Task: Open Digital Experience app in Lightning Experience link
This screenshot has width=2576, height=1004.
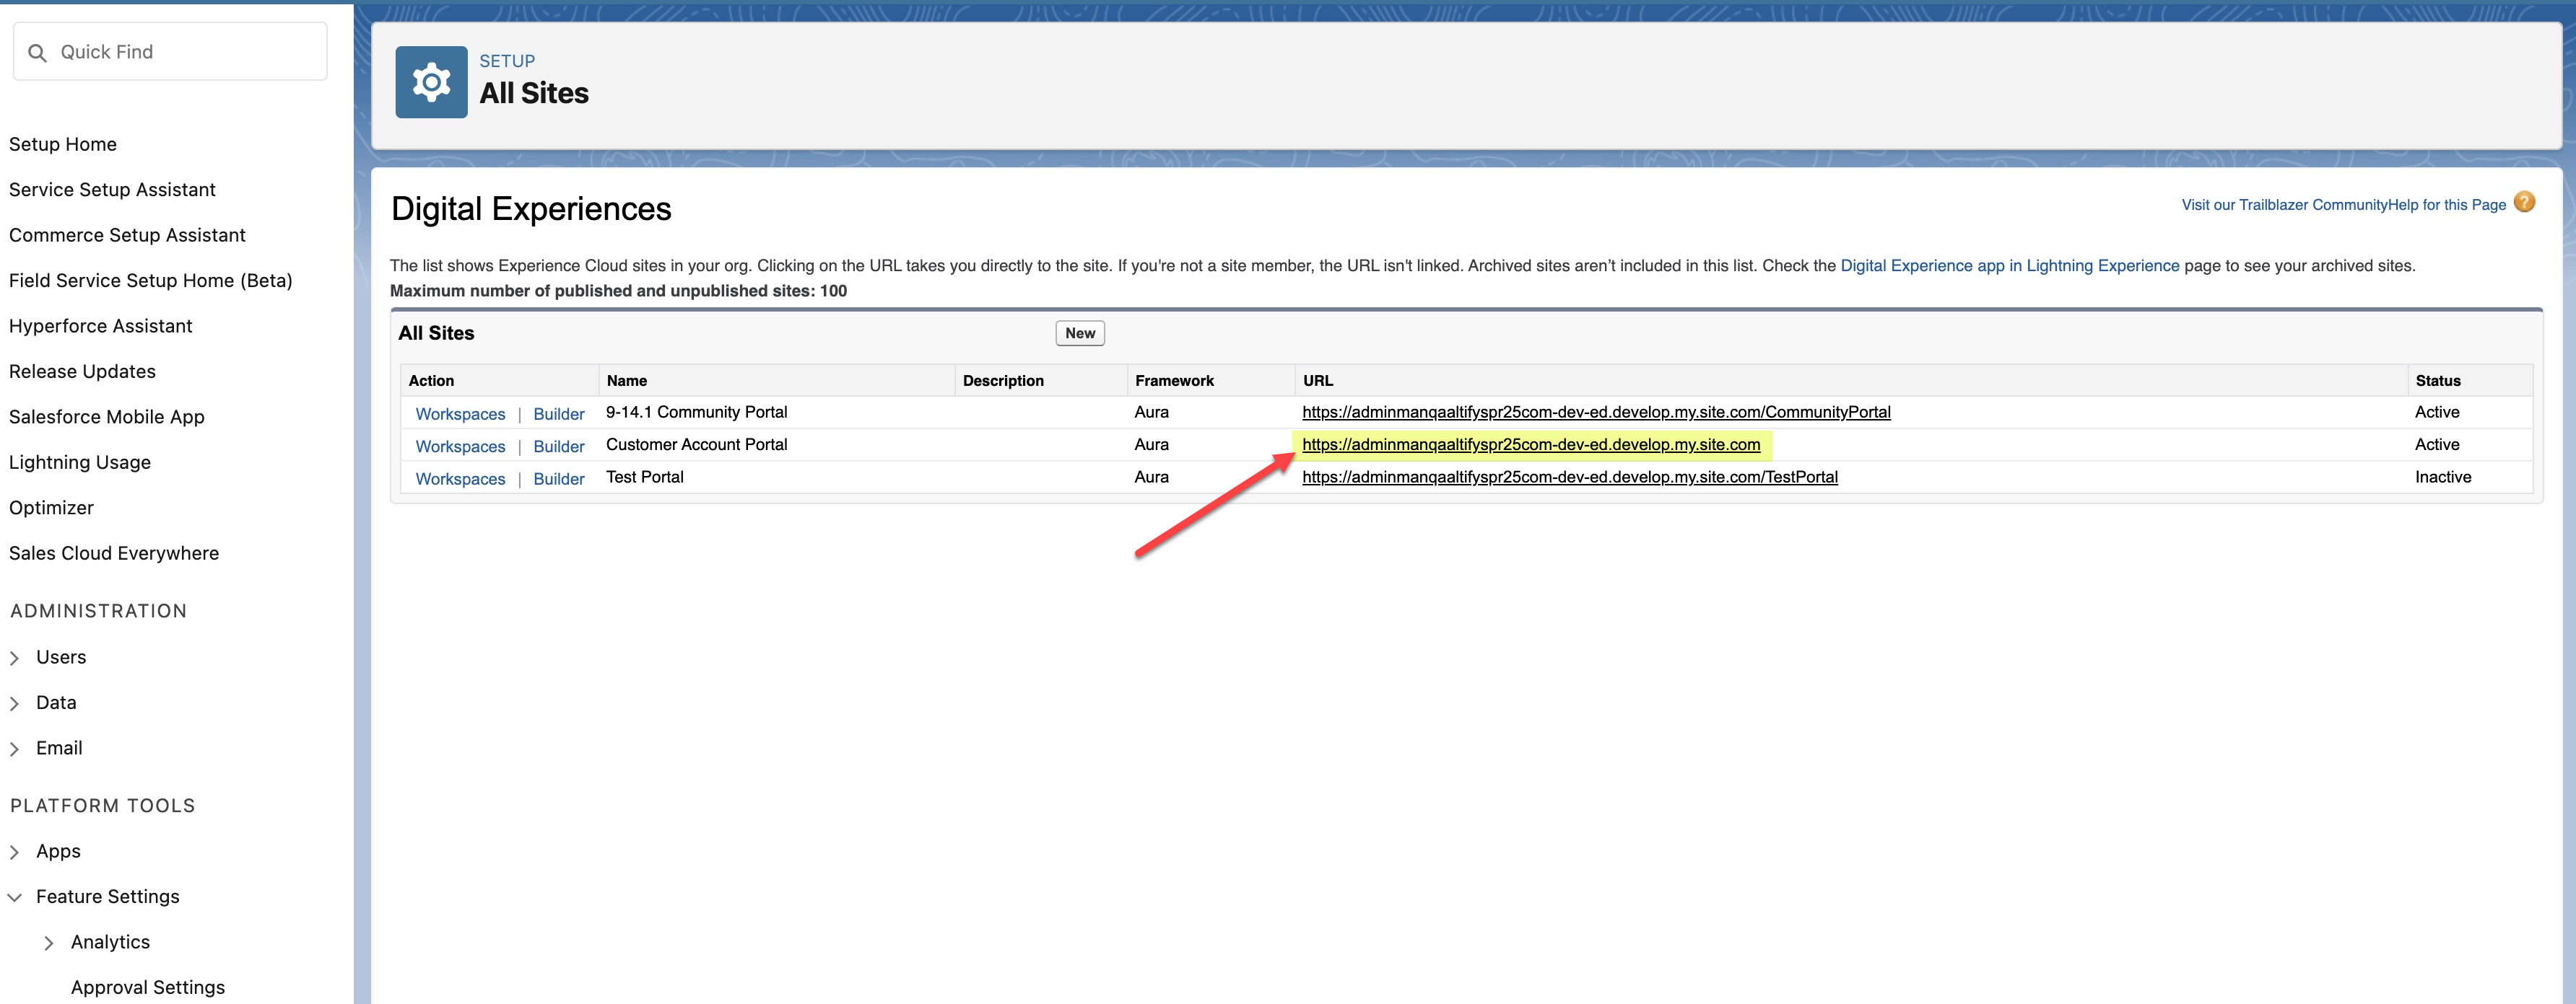Action: pos(2009,265)
